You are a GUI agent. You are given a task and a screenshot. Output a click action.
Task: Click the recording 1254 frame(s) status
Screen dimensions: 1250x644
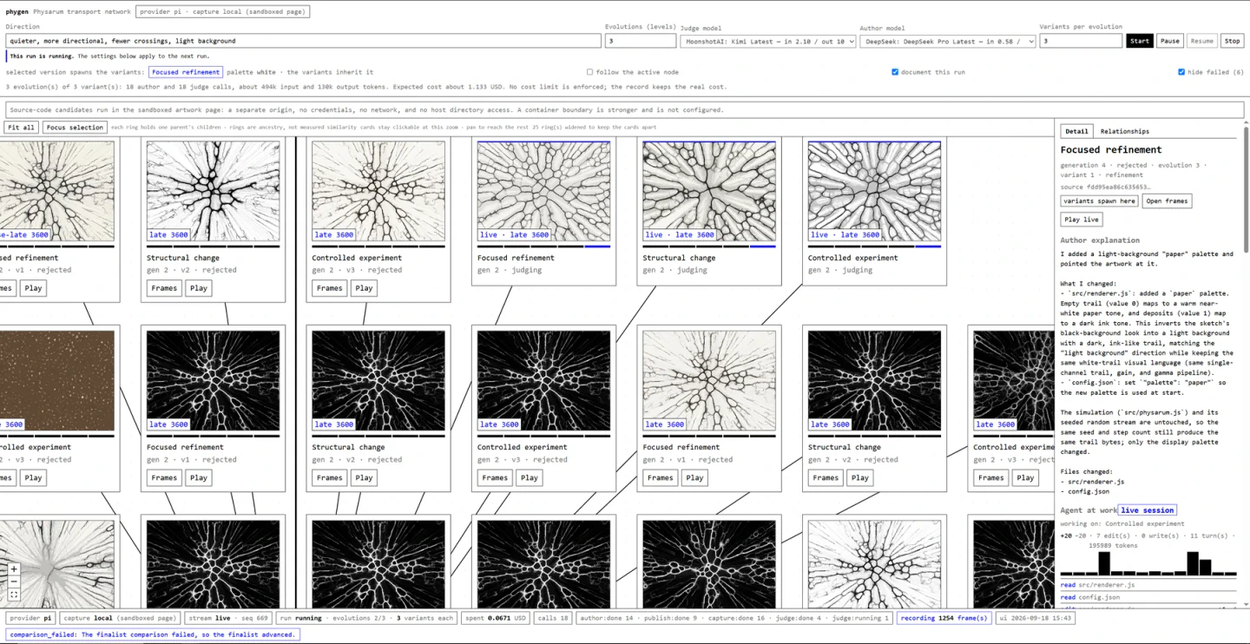944,618
